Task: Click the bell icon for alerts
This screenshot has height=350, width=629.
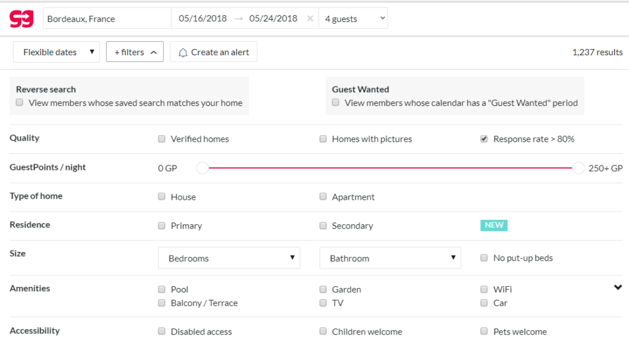Action: point(182,53)
